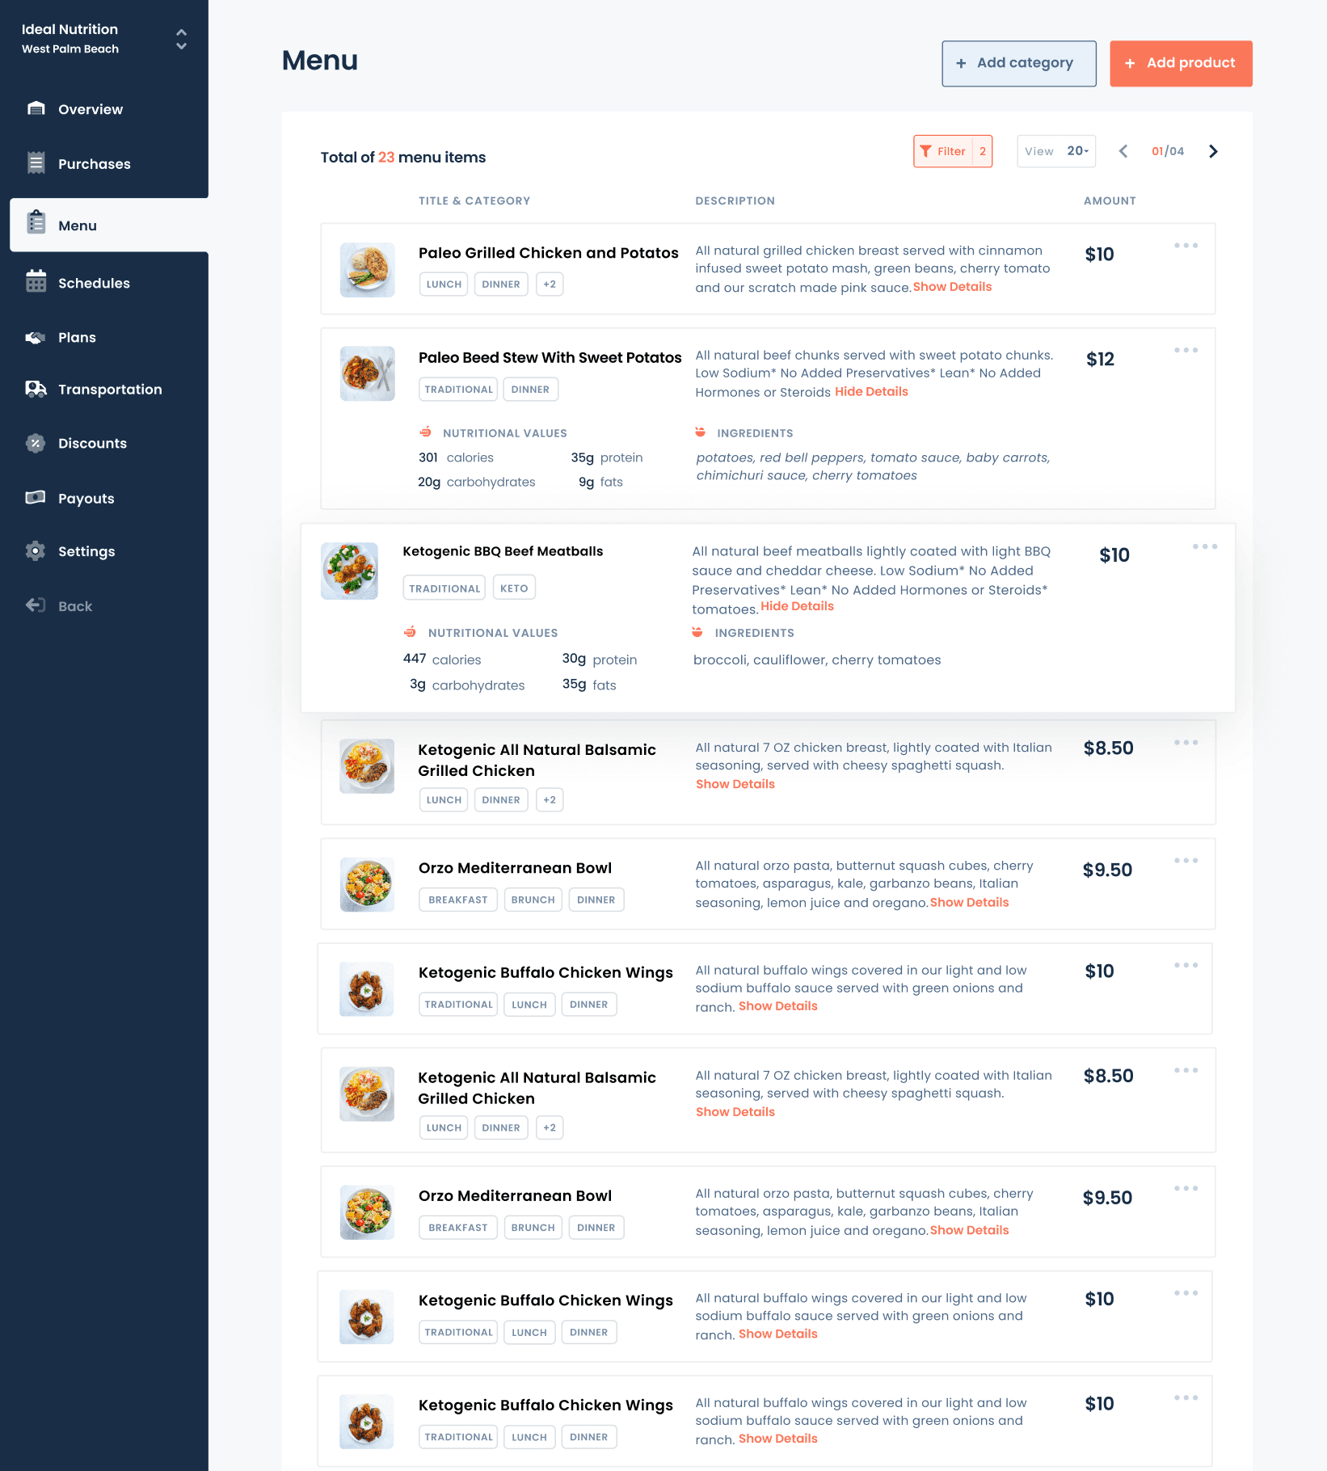Image resolution: width=1327 pixels, height=1471 pixels.
Task: Click the 01/04 page indicator
Action: click(1168, 152)
